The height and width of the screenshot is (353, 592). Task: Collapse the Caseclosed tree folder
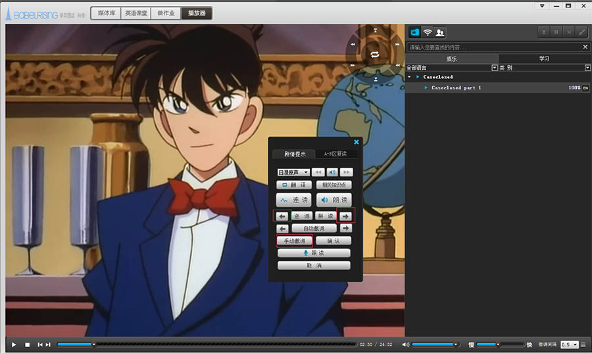[409, 77]
